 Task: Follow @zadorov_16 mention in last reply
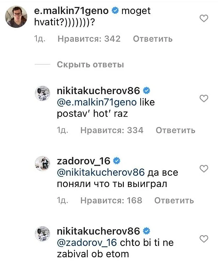[87, 243]
